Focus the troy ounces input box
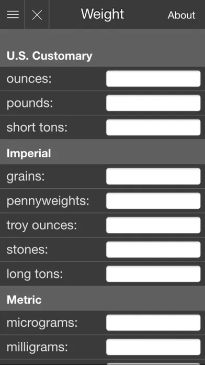This screenshot has width=205, height=365. [x=153, y=225]
